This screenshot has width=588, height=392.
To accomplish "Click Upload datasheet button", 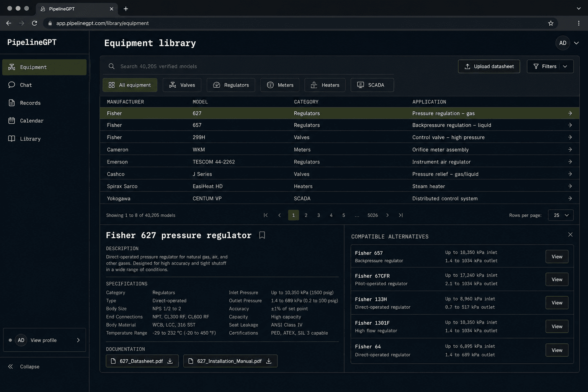I will (489, 66).
